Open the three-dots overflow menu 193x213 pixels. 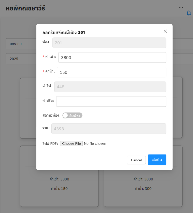[181, 8]
